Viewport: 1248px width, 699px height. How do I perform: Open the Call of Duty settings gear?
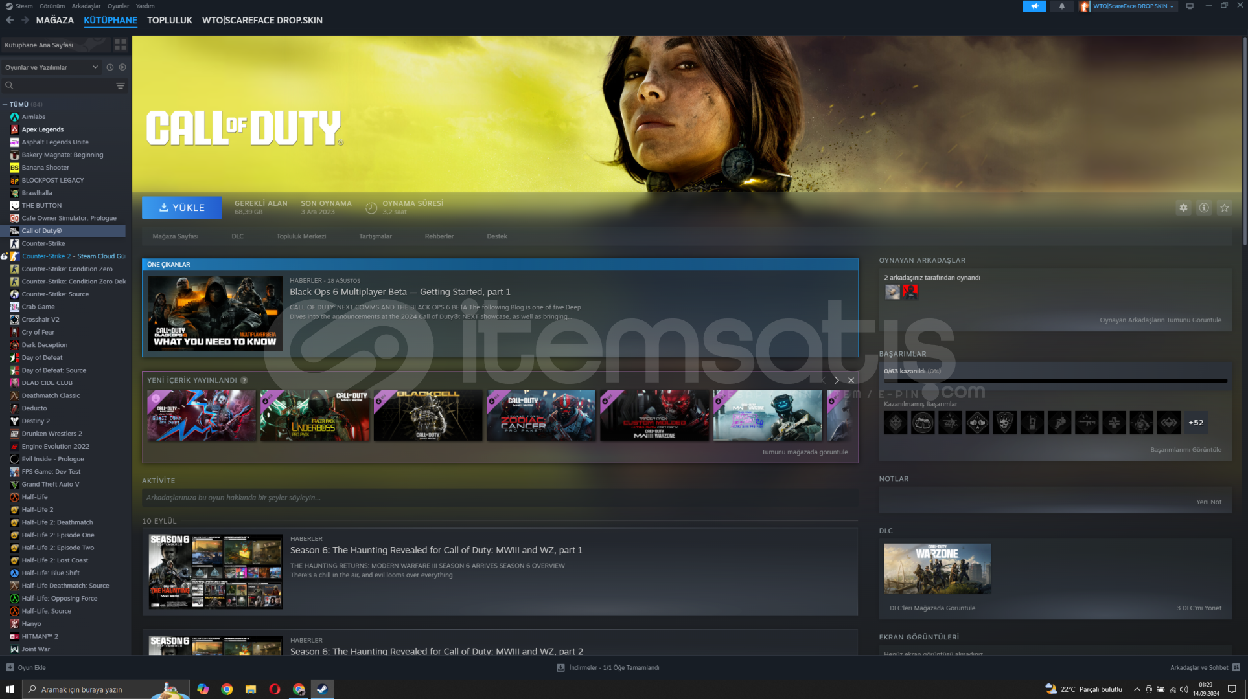point(1183,208)
